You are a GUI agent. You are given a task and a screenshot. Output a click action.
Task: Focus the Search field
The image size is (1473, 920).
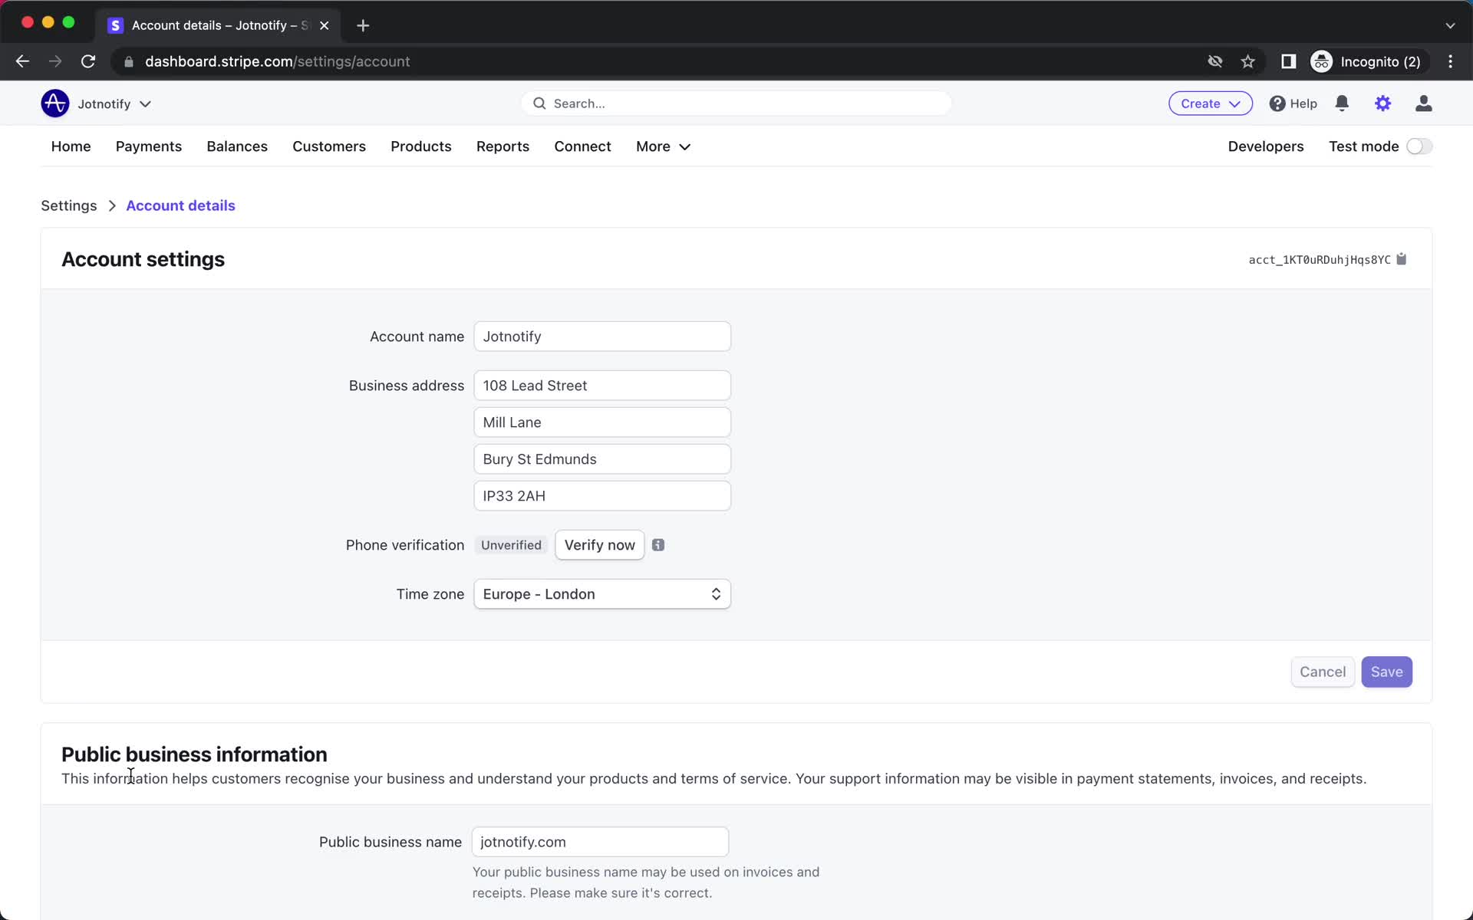point(736,103)
